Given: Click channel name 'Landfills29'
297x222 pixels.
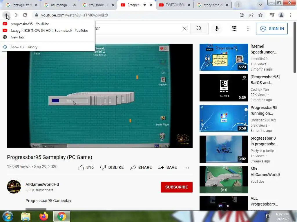Looking at the screenshot, I should 259,59.
